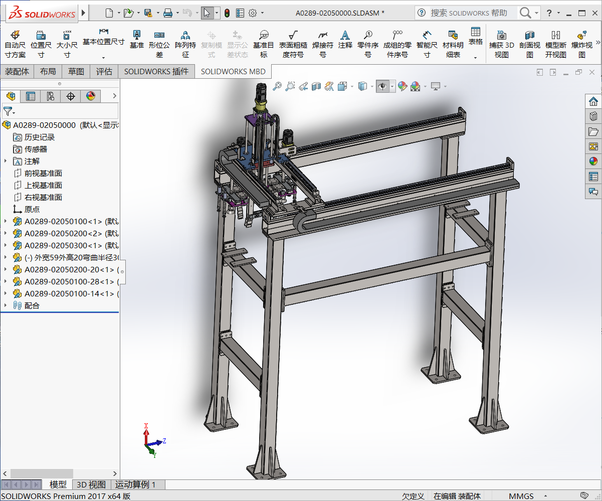Expand the 配合 node in the tree

click(6, 305)
